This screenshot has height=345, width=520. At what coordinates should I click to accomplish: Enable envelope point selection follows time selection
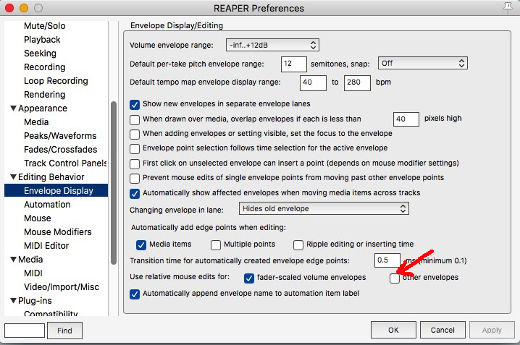135,149
